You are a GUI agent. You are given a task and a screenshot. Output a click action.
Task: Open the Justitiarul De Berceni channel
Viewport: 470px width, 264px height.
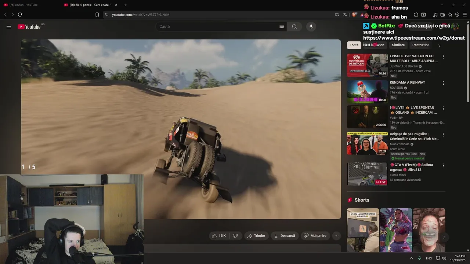[x=404, y=66]
